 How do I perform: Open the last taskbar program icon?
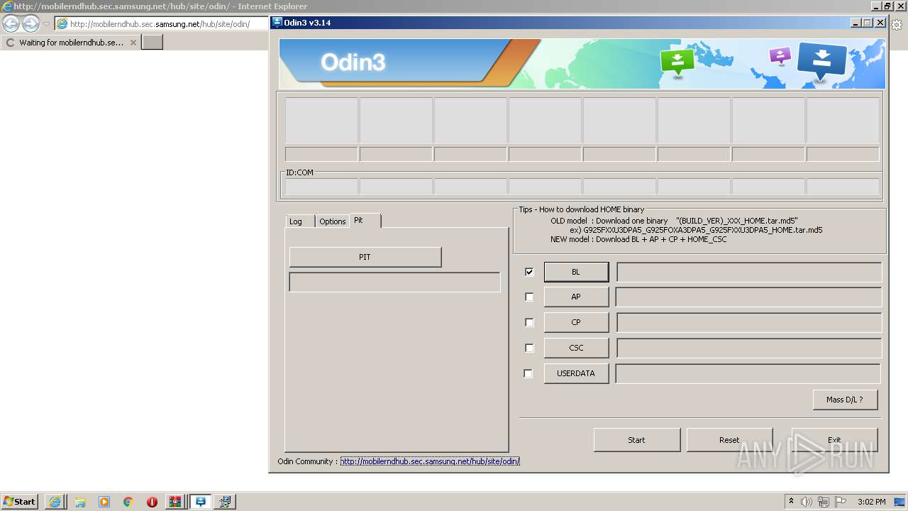click(x=225, y=502)
